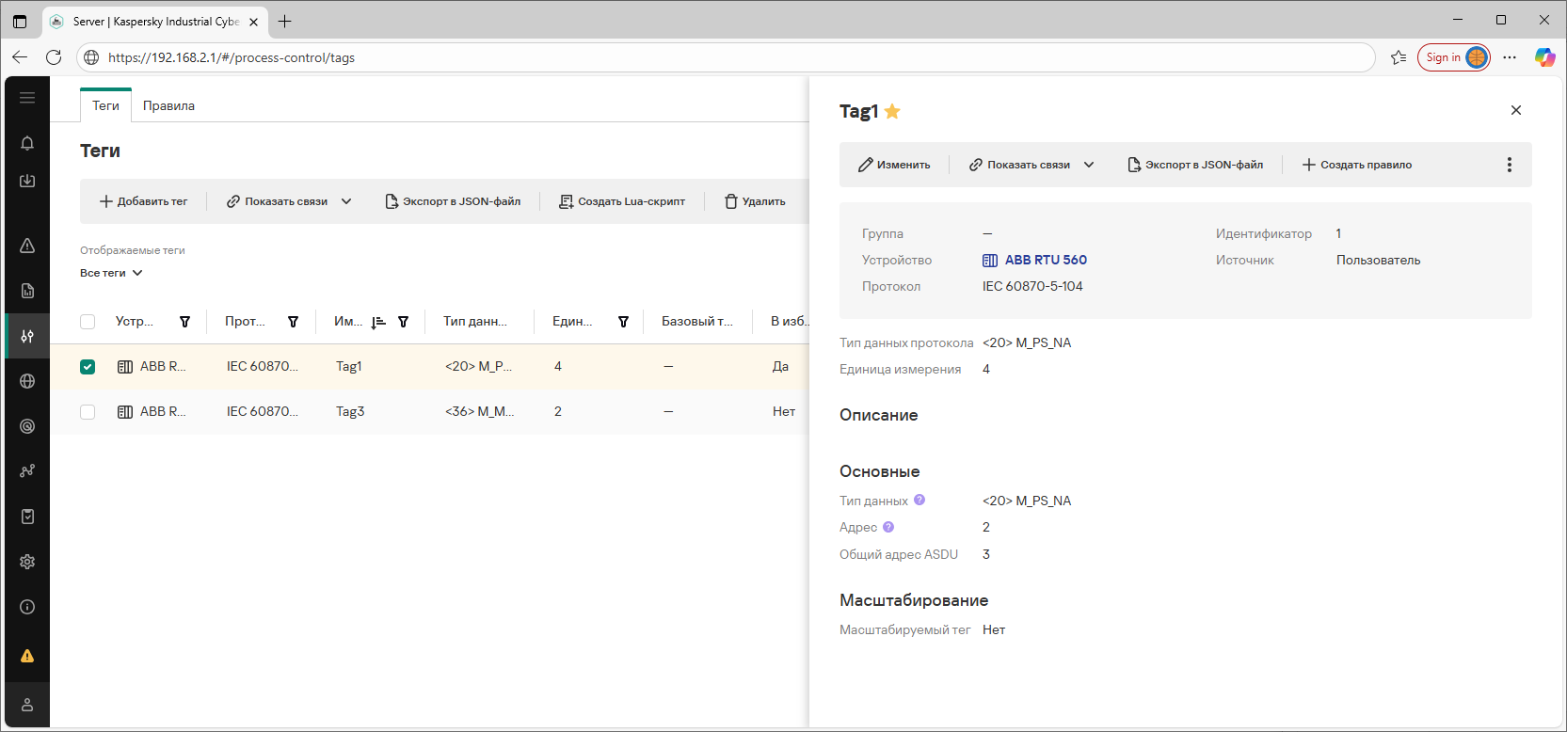Toggle the select-all header checkbox

point(88,322)
